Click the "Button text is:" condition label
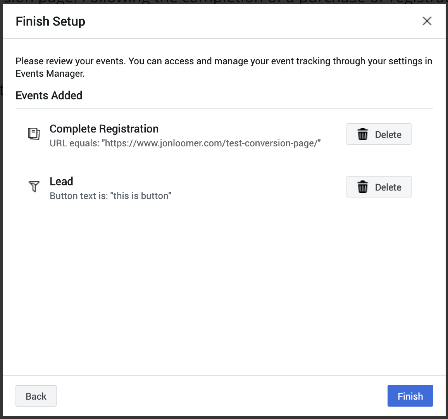This screenshot has width=448, height=419. tap(79, 196)
